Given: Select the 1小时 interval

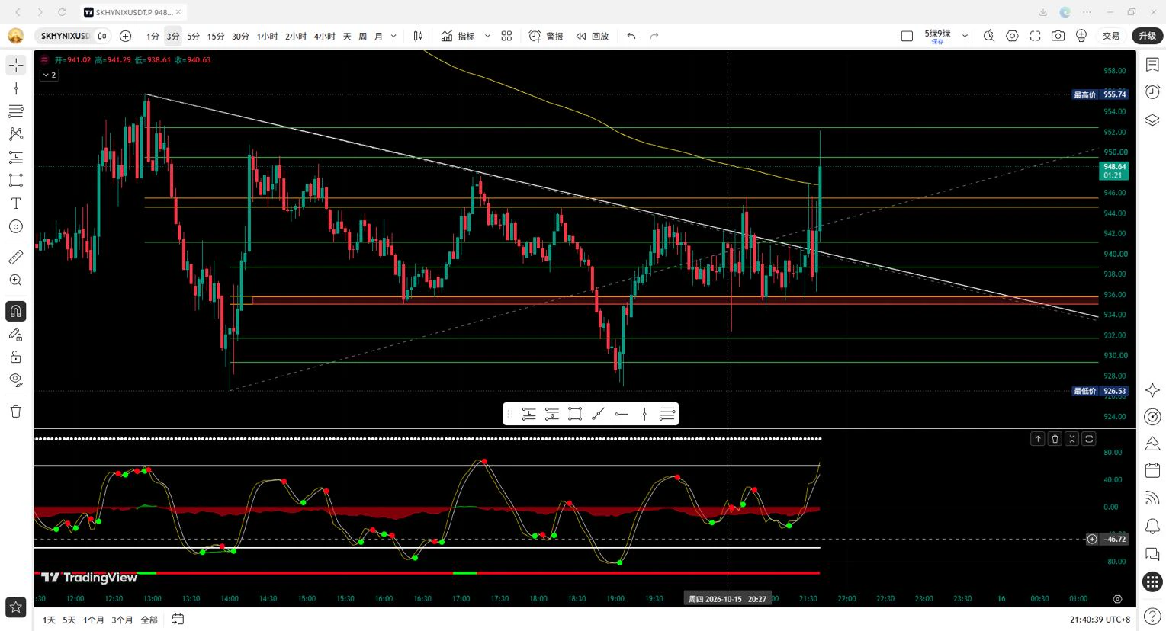Looking at the screenshot, I should pos(268,36).
